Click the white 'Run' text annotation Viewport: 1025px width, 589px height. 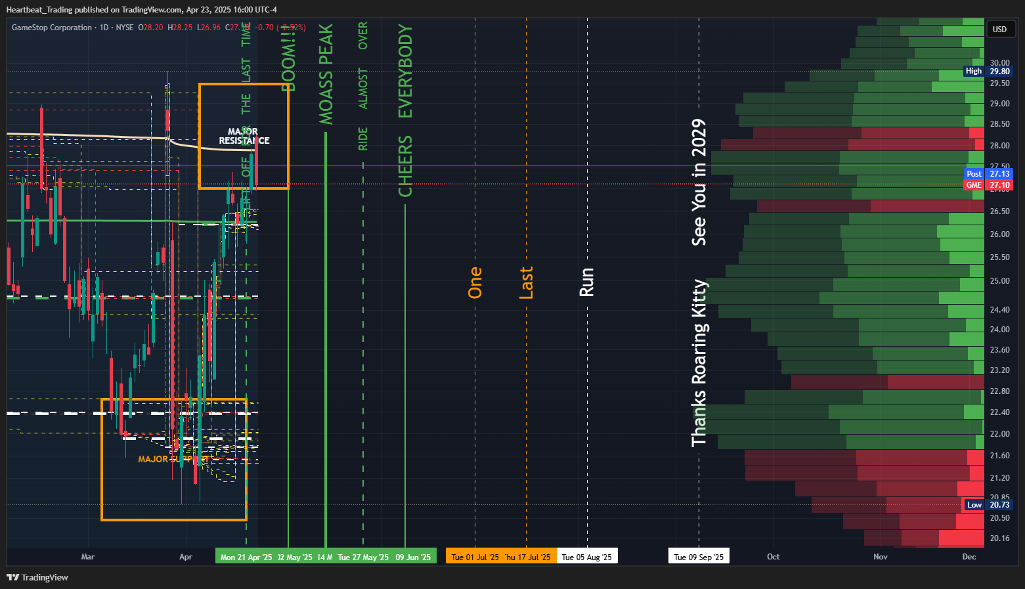tap(586, 282)
